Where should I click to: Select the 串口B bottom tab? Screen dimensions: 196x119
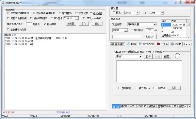[116, 106]
